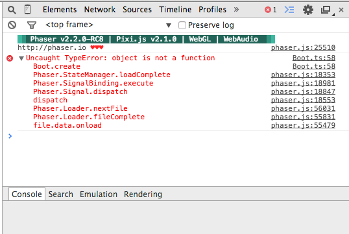Toggle device mode mobile icon
The image size is (349, 234).
[28, 10]
